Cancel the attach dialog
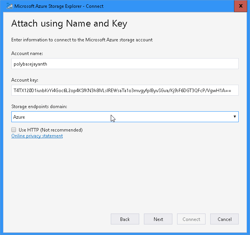Image resolution: width=250 pixels, height=235 pixels. [x=224, y=219]
